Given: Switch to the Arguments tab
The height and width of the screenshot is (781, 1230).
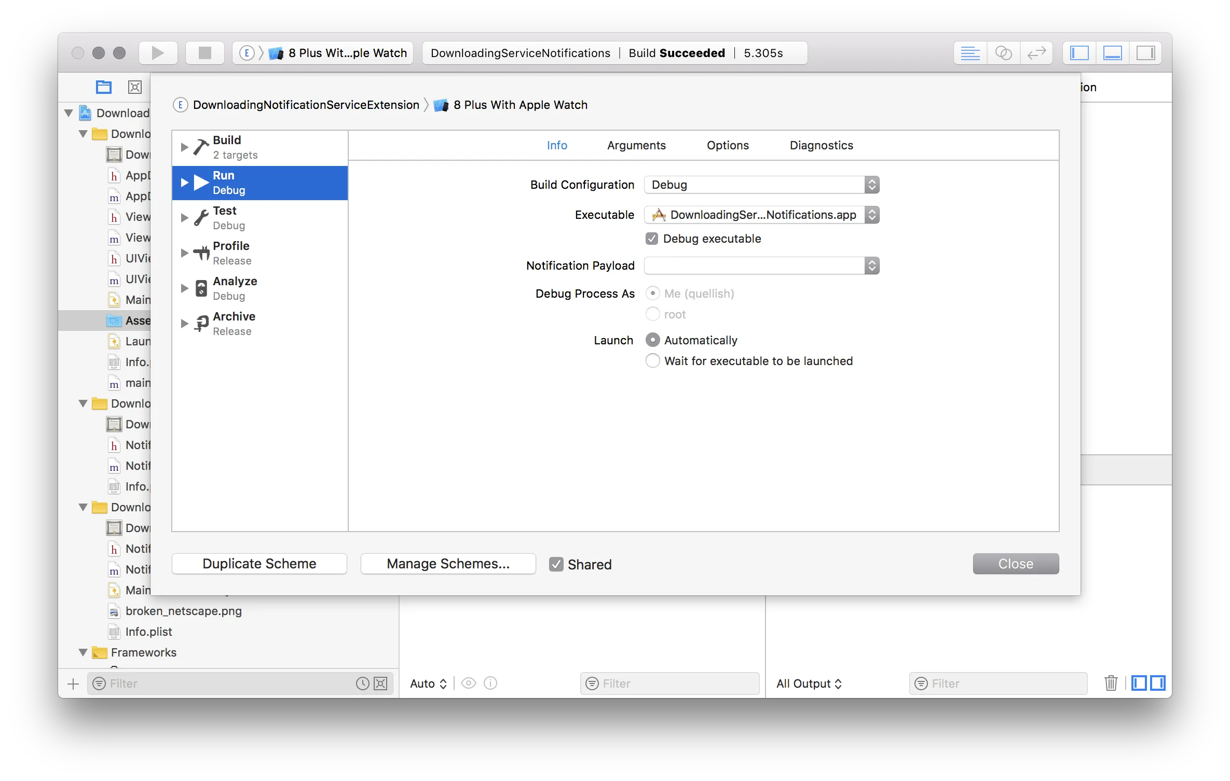Looking at the screenshot, I should pyautogui.click(x=636, y=145).
